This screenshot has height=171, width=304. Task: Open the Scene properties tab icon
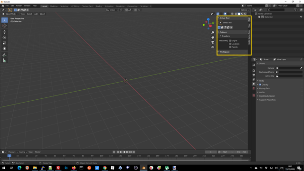(254, 84)
